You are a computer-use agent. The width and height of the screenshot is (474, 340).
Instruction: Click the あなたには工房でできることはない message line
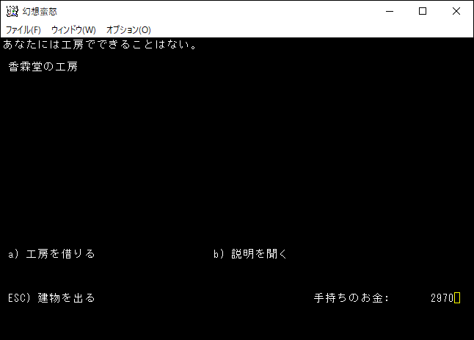pos(100,46)
